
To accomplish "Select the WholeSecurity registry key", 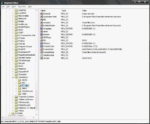I will [x=24, y=105].
